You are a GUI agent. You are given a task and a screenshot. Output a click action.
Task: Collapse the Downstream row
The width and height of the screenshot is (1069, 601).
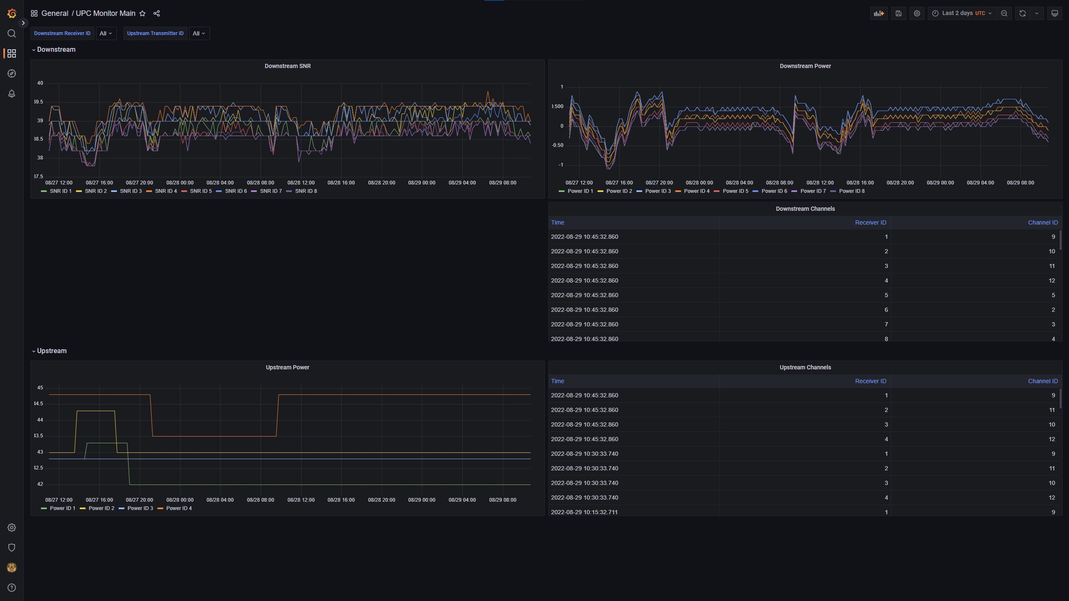[53, 49]
